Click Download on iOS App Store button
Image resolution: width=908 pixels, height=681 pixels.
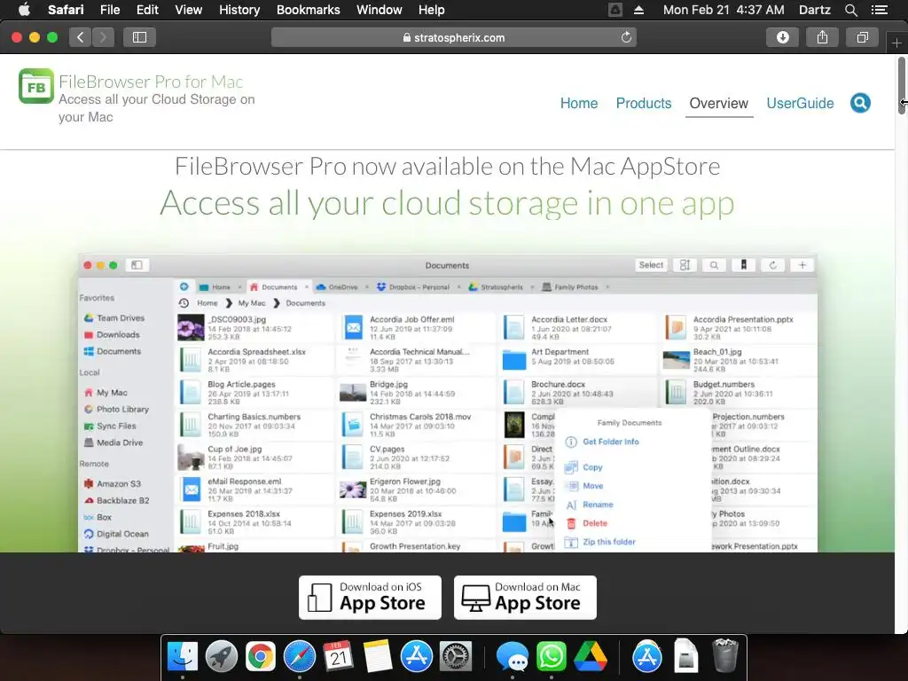tap(370, 598)
